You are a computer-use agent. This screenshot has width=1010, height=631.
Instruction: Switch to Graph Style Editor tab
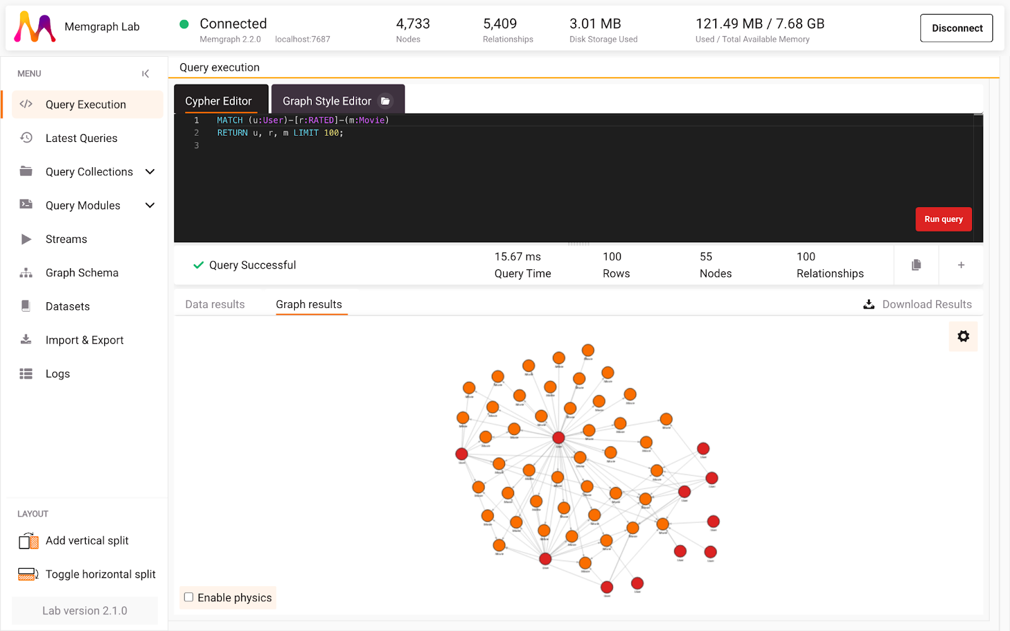pyautogui.click(x=326, y=101)
